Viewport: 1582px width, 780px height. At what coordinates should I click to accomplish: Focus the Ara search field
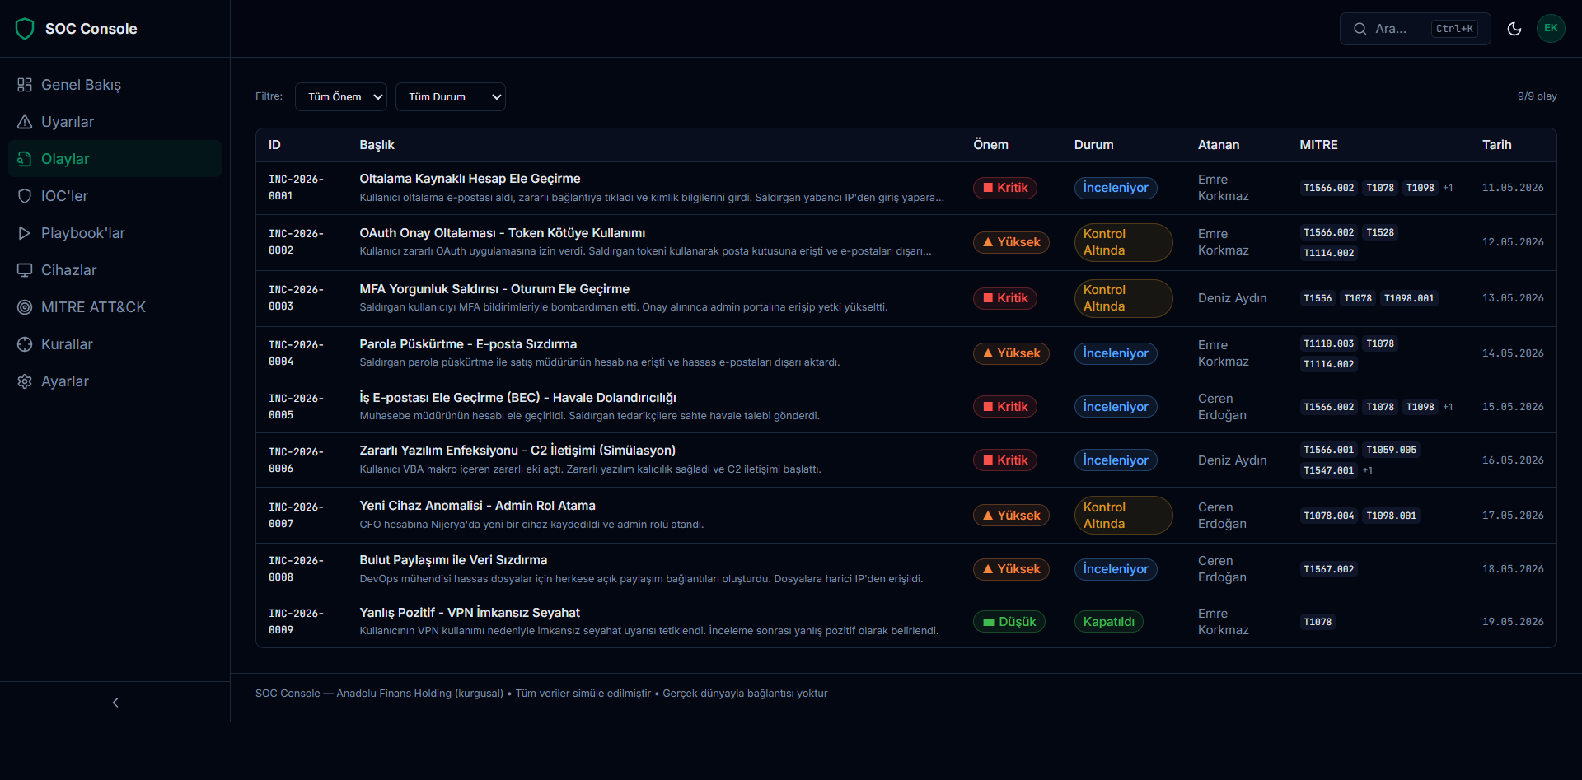click(1415, 29)
